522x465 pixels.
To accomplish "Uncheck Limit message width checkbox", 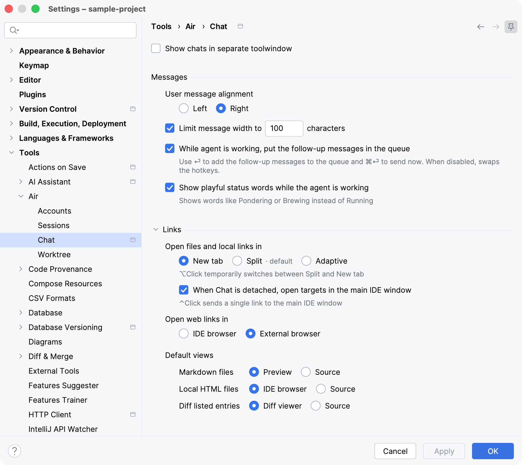I will pos(170,128).
